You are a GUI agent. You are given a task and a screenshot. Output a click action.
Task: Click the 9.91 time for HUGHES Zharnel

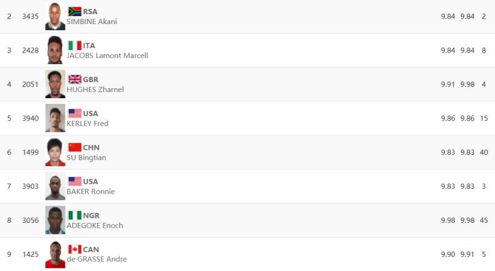coord(447,84)
